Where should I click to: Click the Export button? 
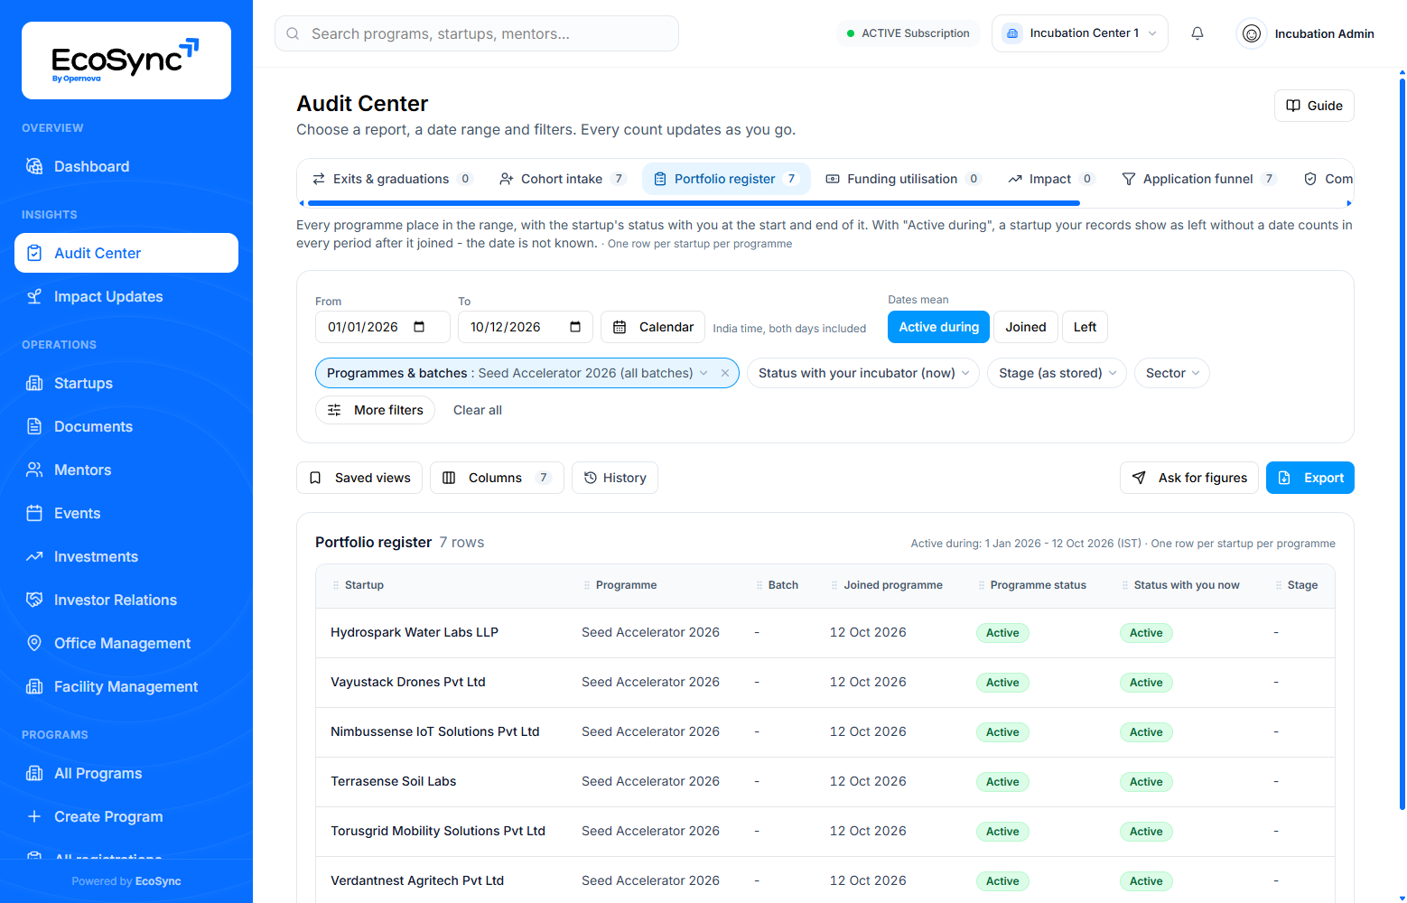[1310, 478]
